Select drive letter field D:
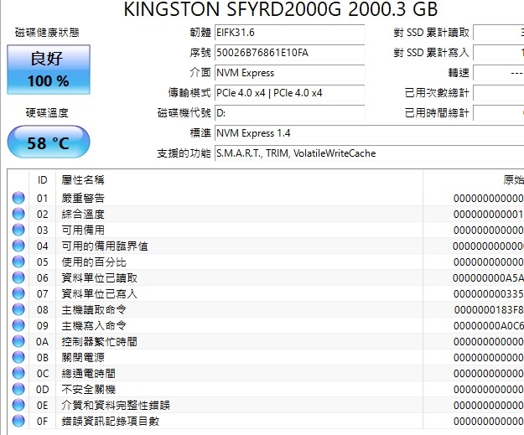The image size is (524, 435). click(289, 113)
